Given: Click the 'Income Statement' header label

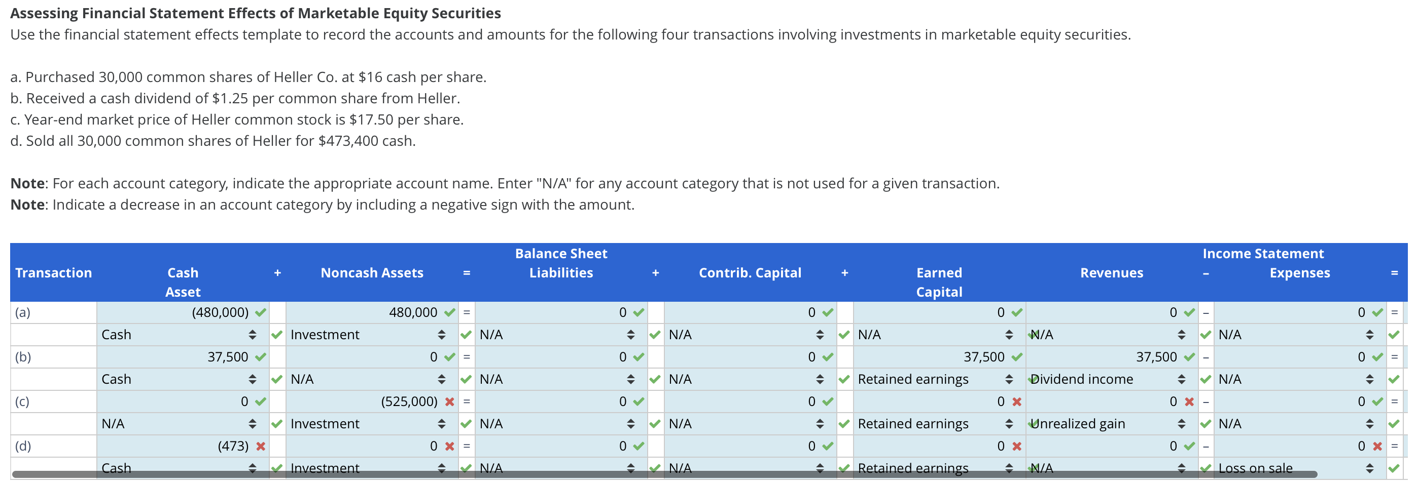Looking at the screenshot, I should [x=1263, y=254].
